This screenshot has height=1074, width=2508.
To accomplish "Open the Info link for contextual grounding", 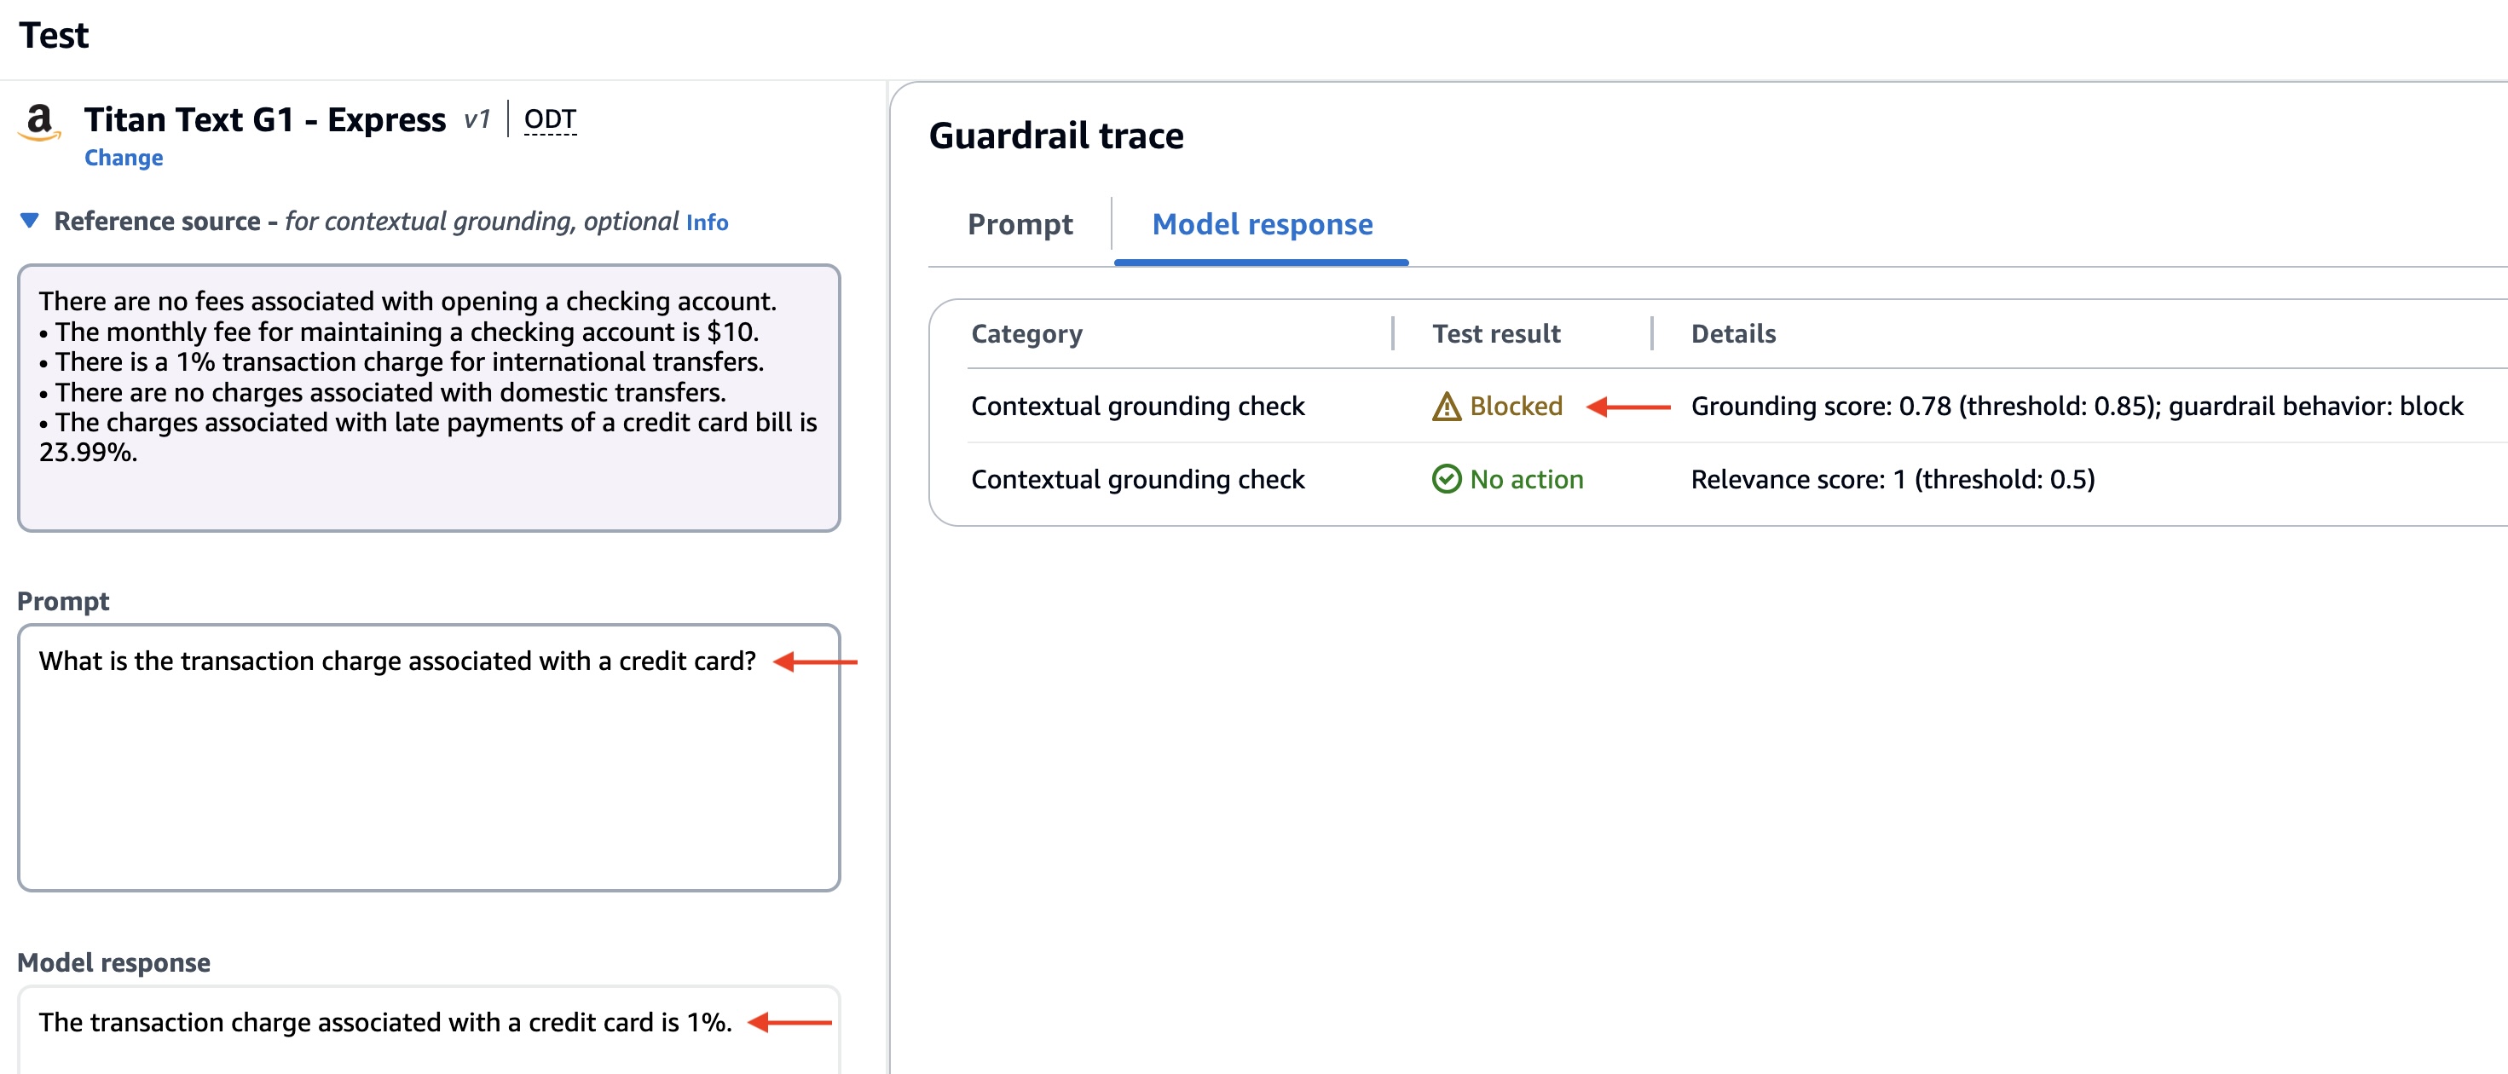I will (x=706, y=223).
